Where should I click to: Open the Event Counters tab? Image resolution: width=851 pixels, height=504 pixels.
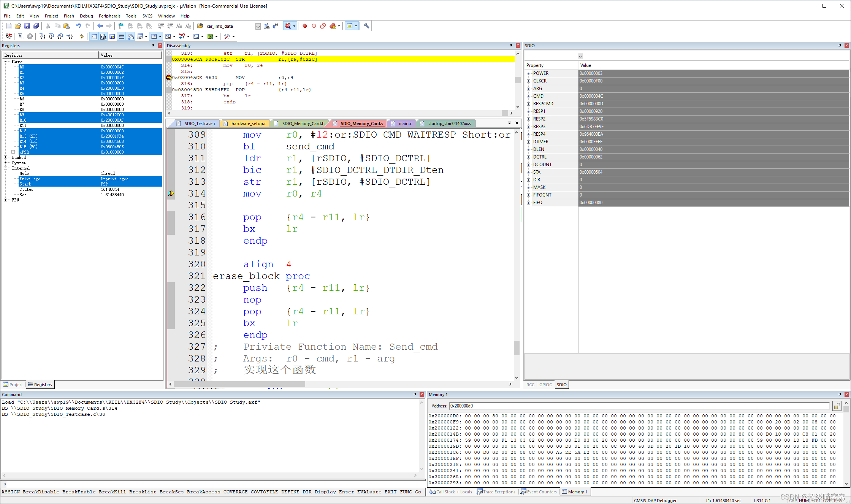pos(539,492)
